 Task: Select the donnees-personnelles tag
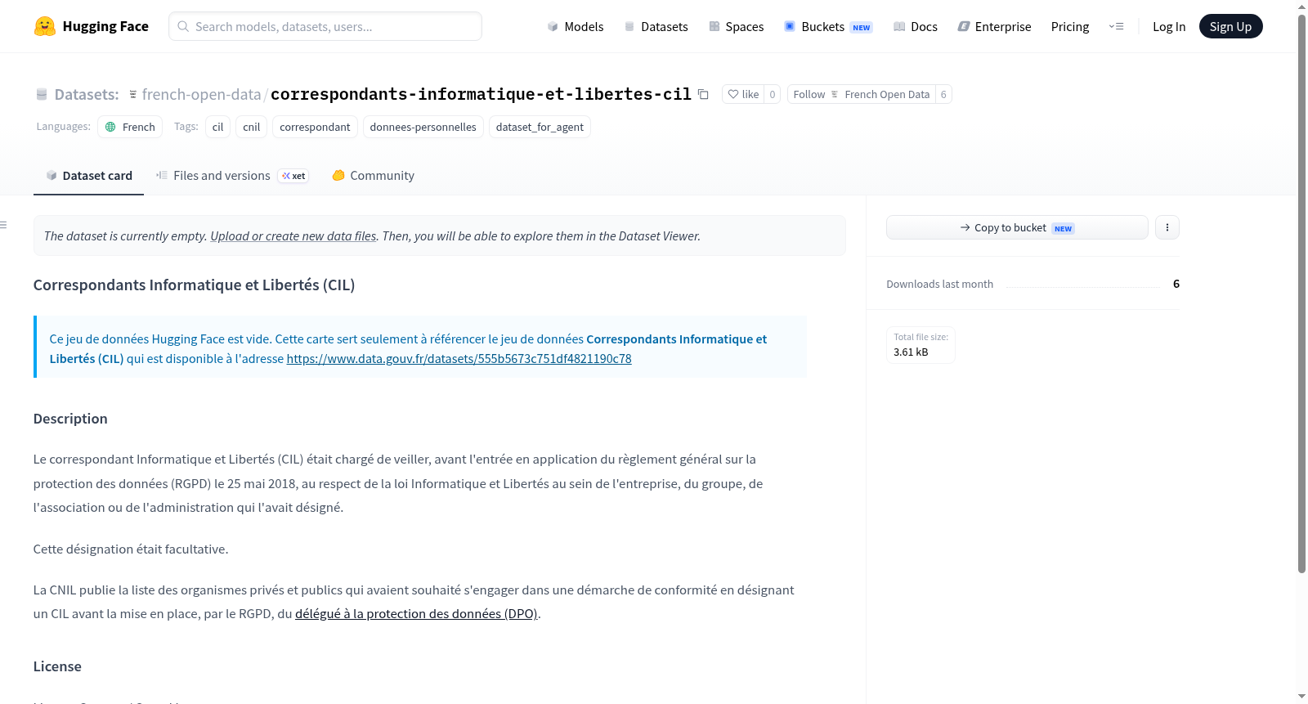(423, 127)
